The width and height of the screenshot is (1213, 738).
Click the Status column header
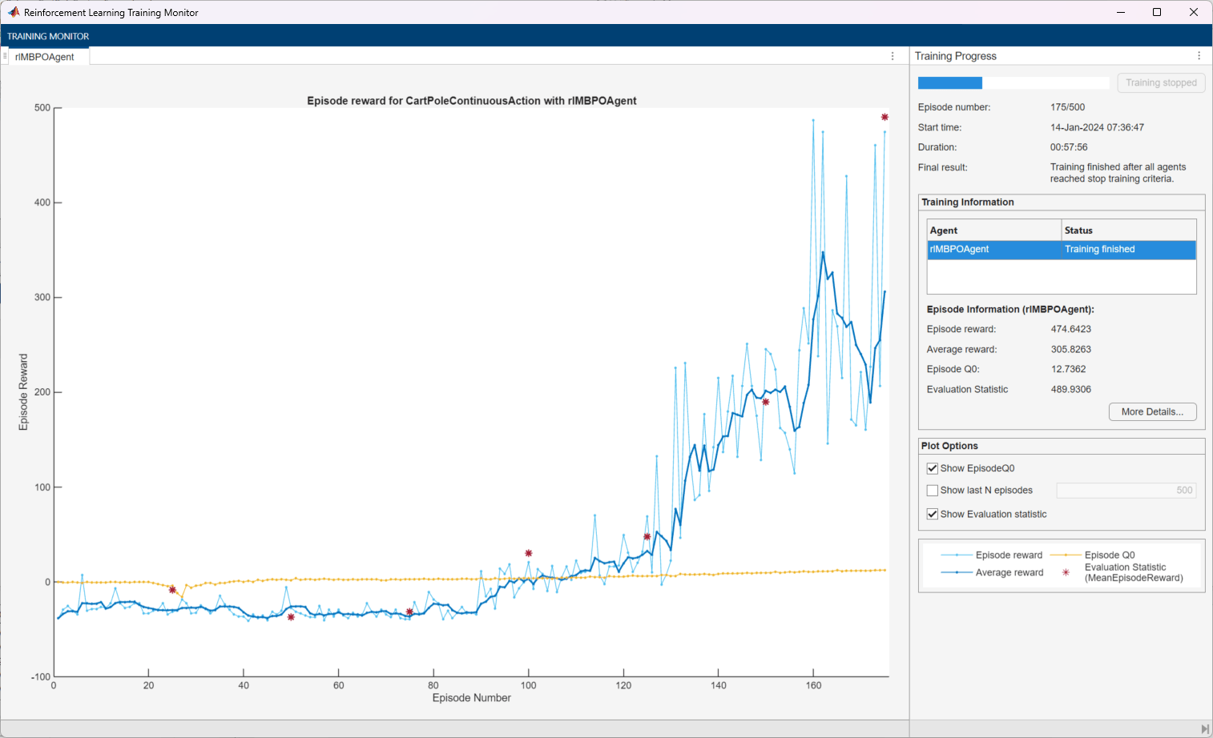click(1129, 231)
